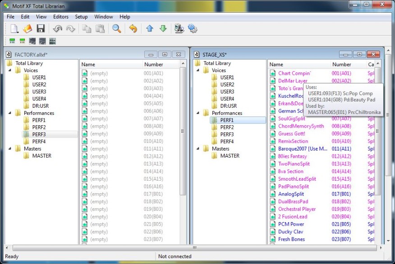This screenshot has height=264, width=395.
Task: Click the music note icon of STAGE_XS window
Action: tap(197, 55)
